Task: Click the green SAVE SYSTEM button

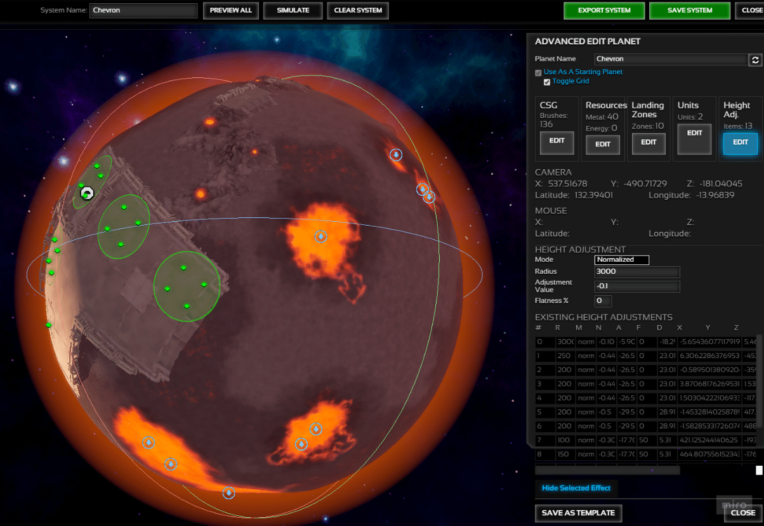Action: pyautogui.click(x=690, y=11)
